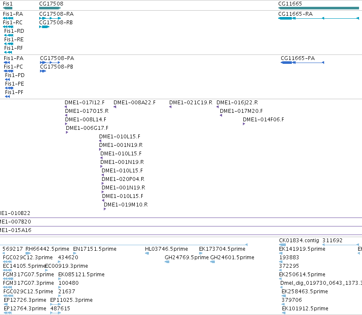Open BAC end DME1-014F06.F
The height and width of the screenshot is (315, 362).
coord(263,120)
